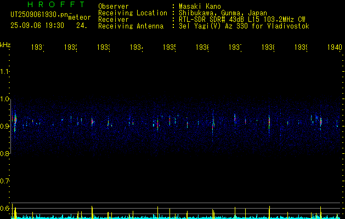Click the Receiver field label
The width and height of the screenshot is (345, 219).
(x=114, y=20)
